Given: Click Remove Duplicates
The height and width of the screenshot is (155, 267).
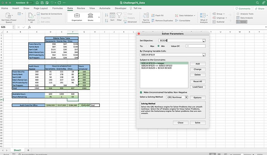Looking at the screenshot, I should coord(162,20).
